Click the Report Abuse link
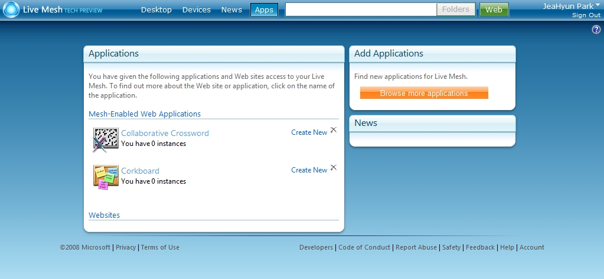Viewport: 604px width, 279px height. click(x=416, y=248)
